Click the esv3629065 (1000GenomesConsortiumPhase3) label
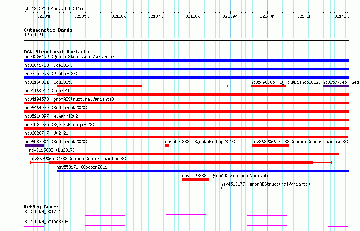This screenshot has height=231, width=360. point(78,159)
